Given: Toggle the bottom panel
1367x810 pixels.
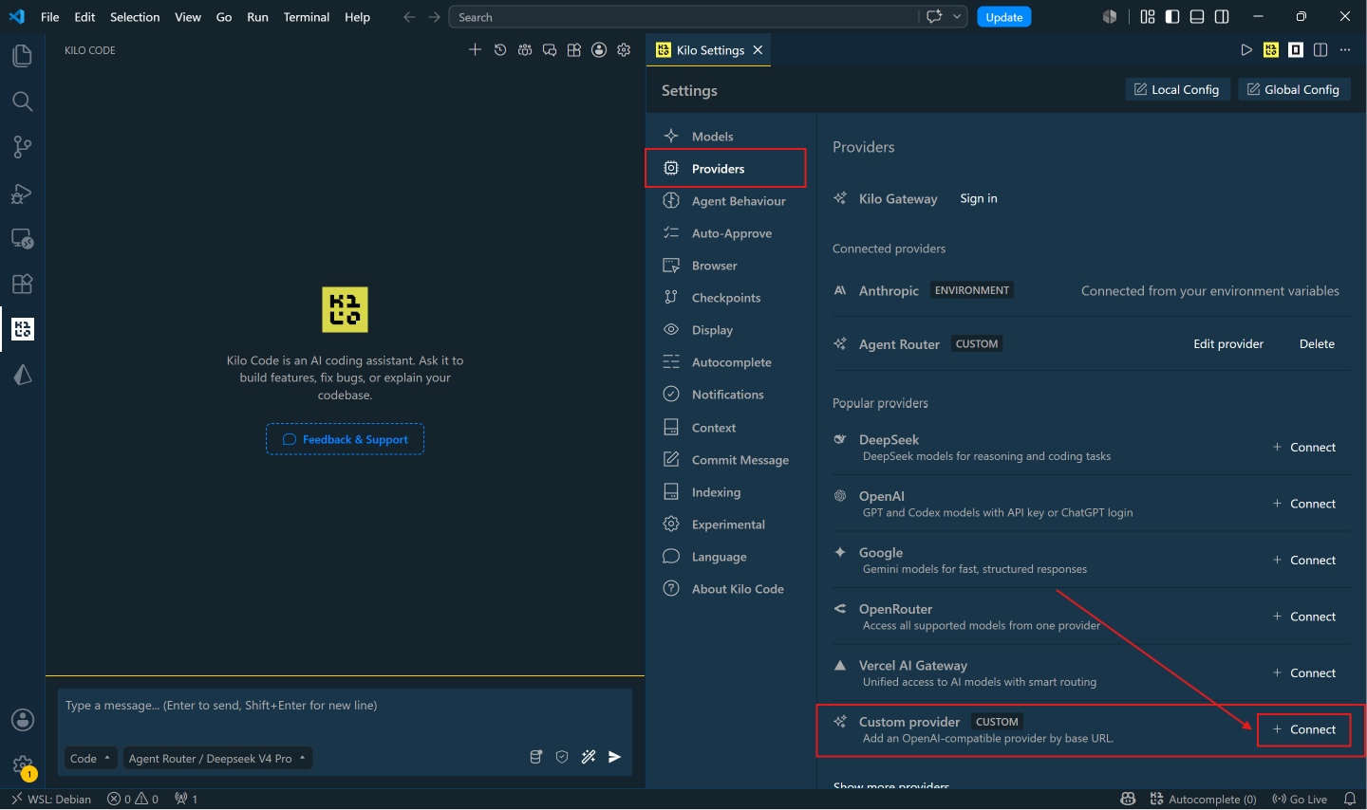Looking at the screenshot, I should coord(1197,17).
